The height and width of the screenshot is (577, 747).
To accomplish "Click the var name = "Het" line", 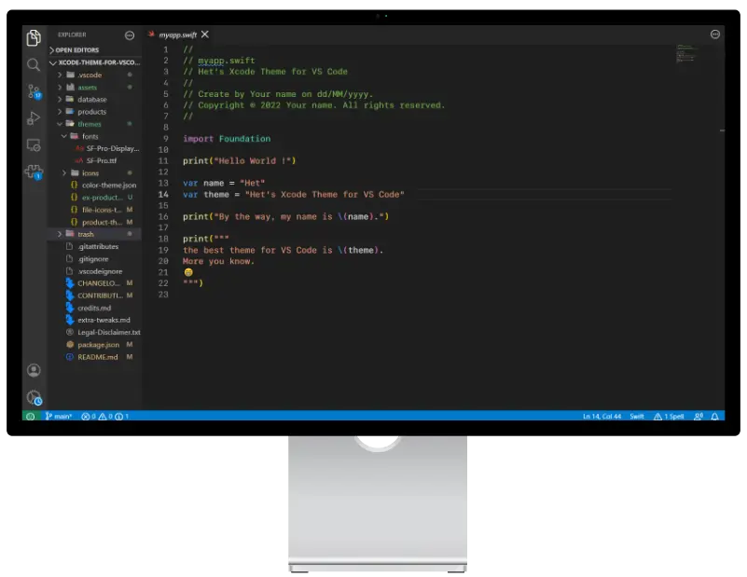I will pos(224,184).
